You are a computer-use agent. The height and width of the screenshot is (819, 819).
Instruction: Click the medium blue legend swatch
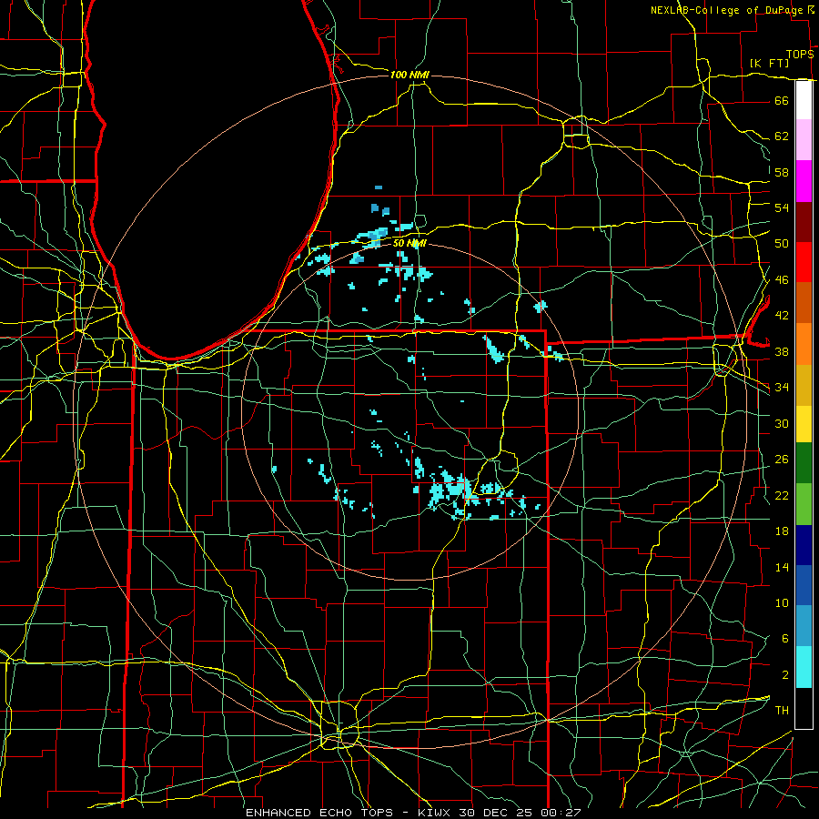point(804,585)
